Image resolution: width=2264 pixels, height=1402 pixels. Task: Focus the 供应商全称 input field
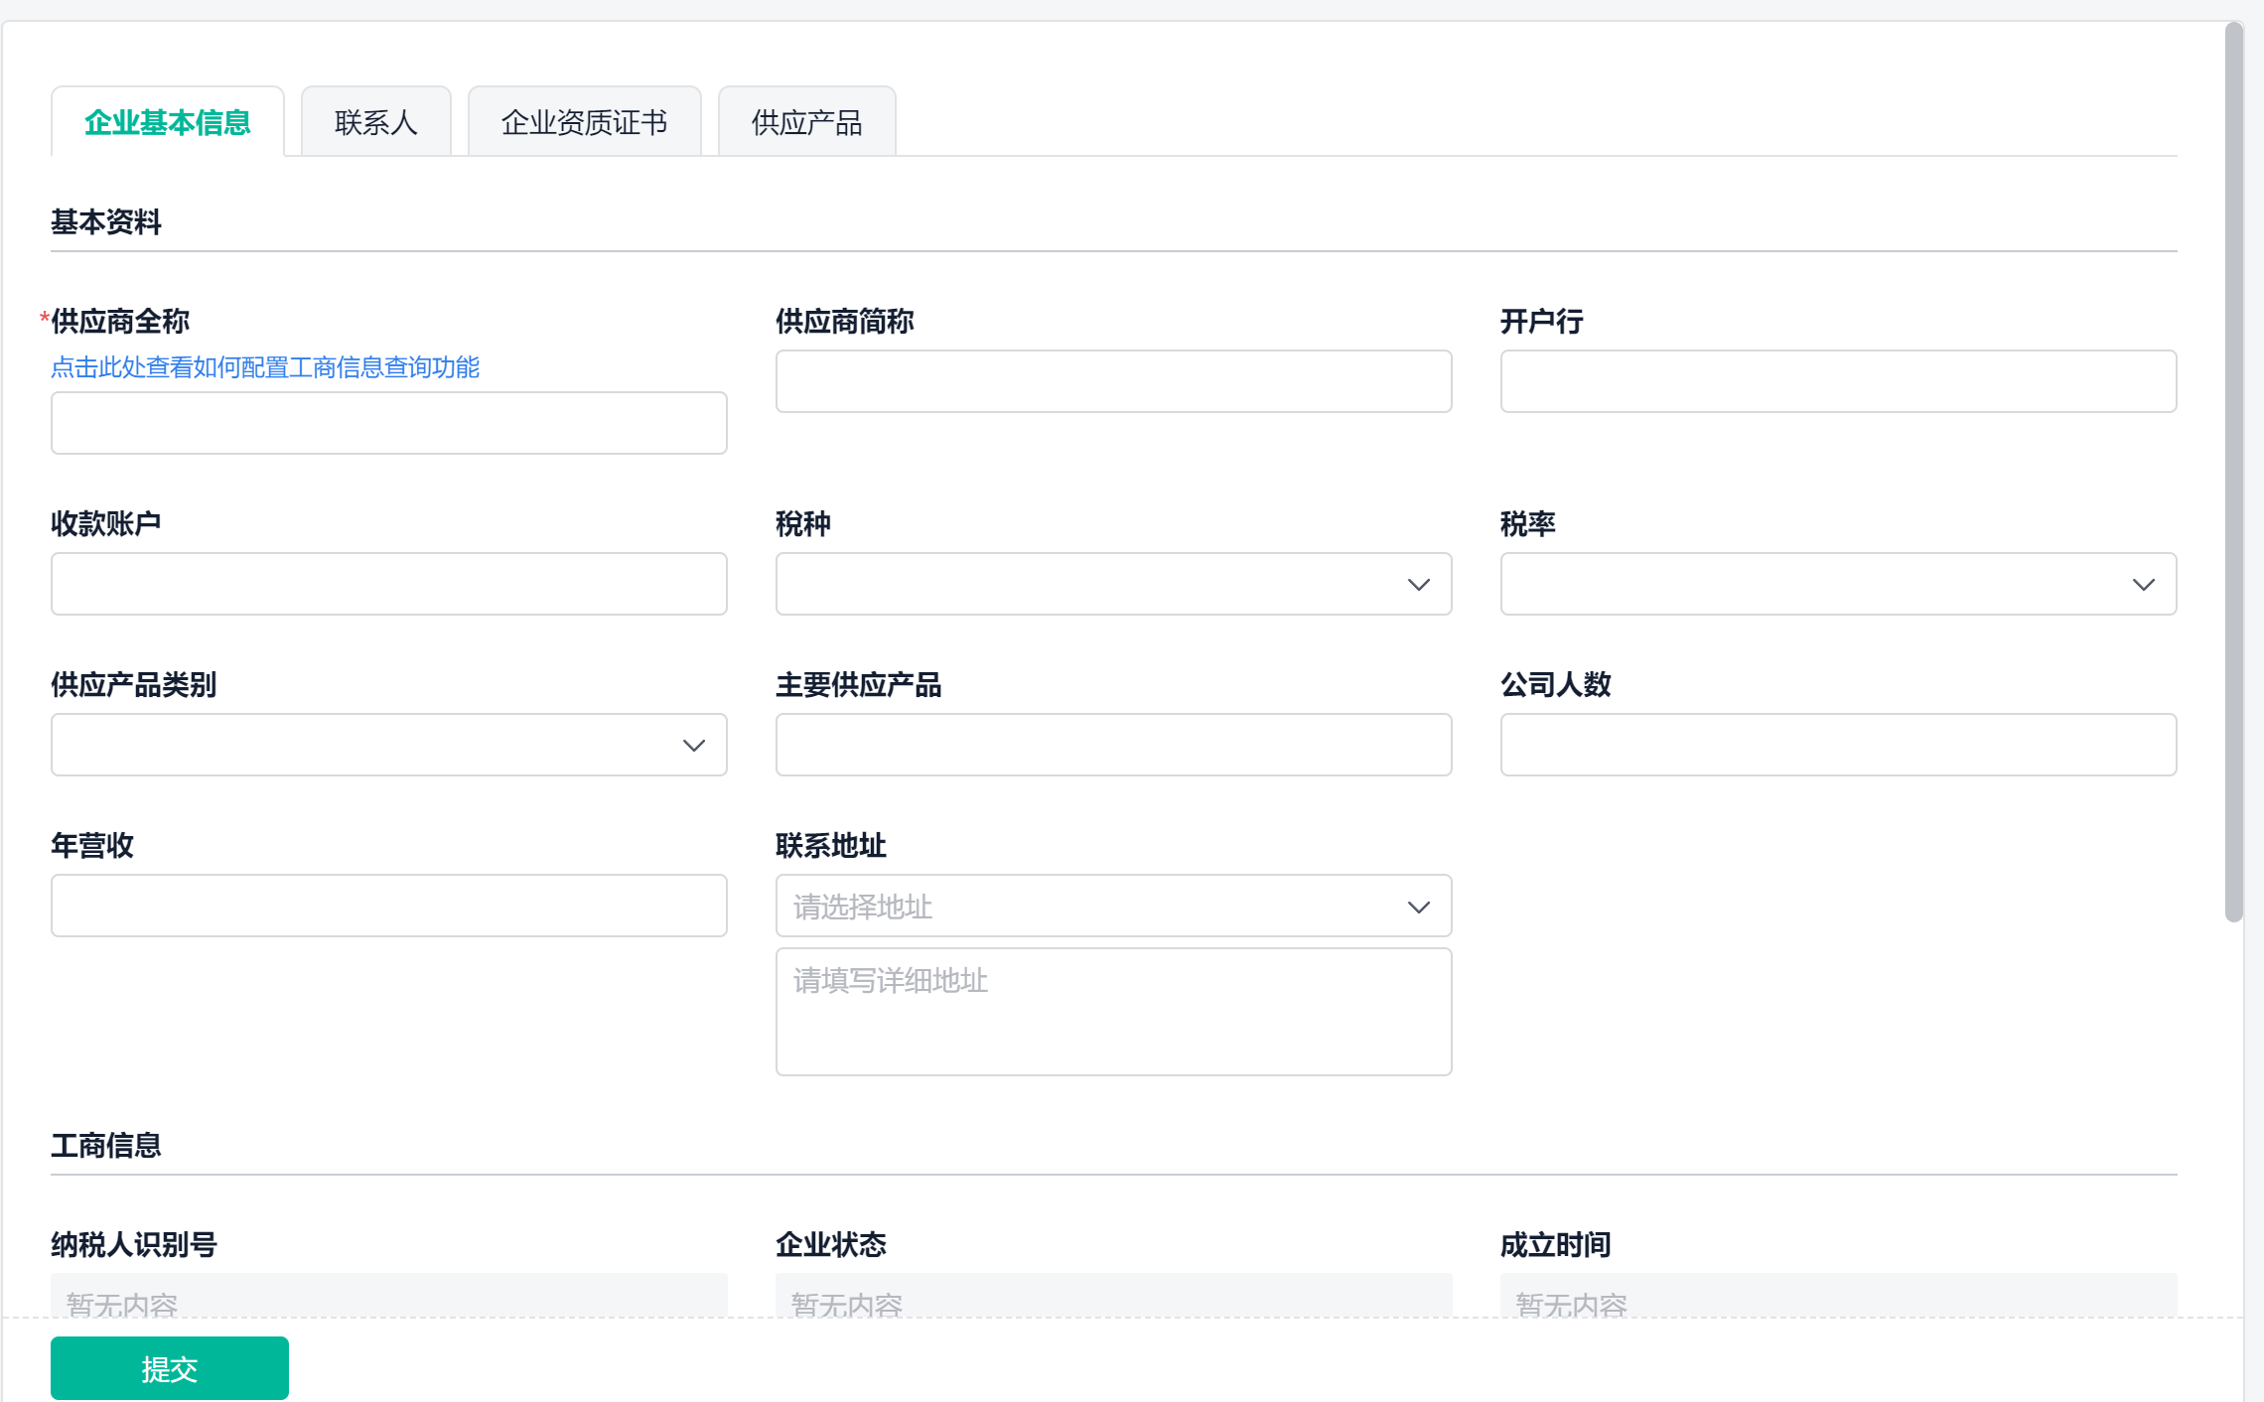point(388,423)
